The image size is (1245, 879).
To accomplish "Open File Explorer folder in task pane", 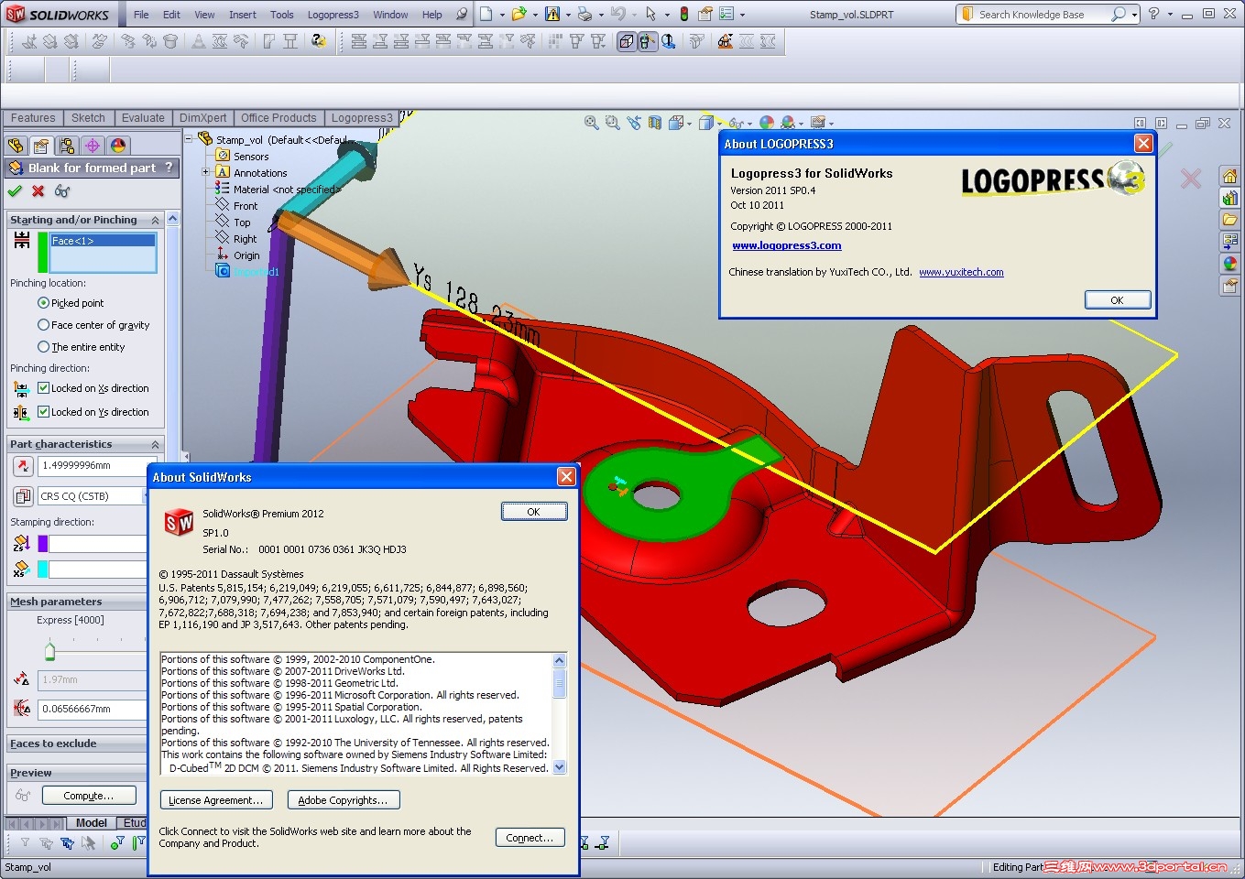I will tap(1229, 220).
